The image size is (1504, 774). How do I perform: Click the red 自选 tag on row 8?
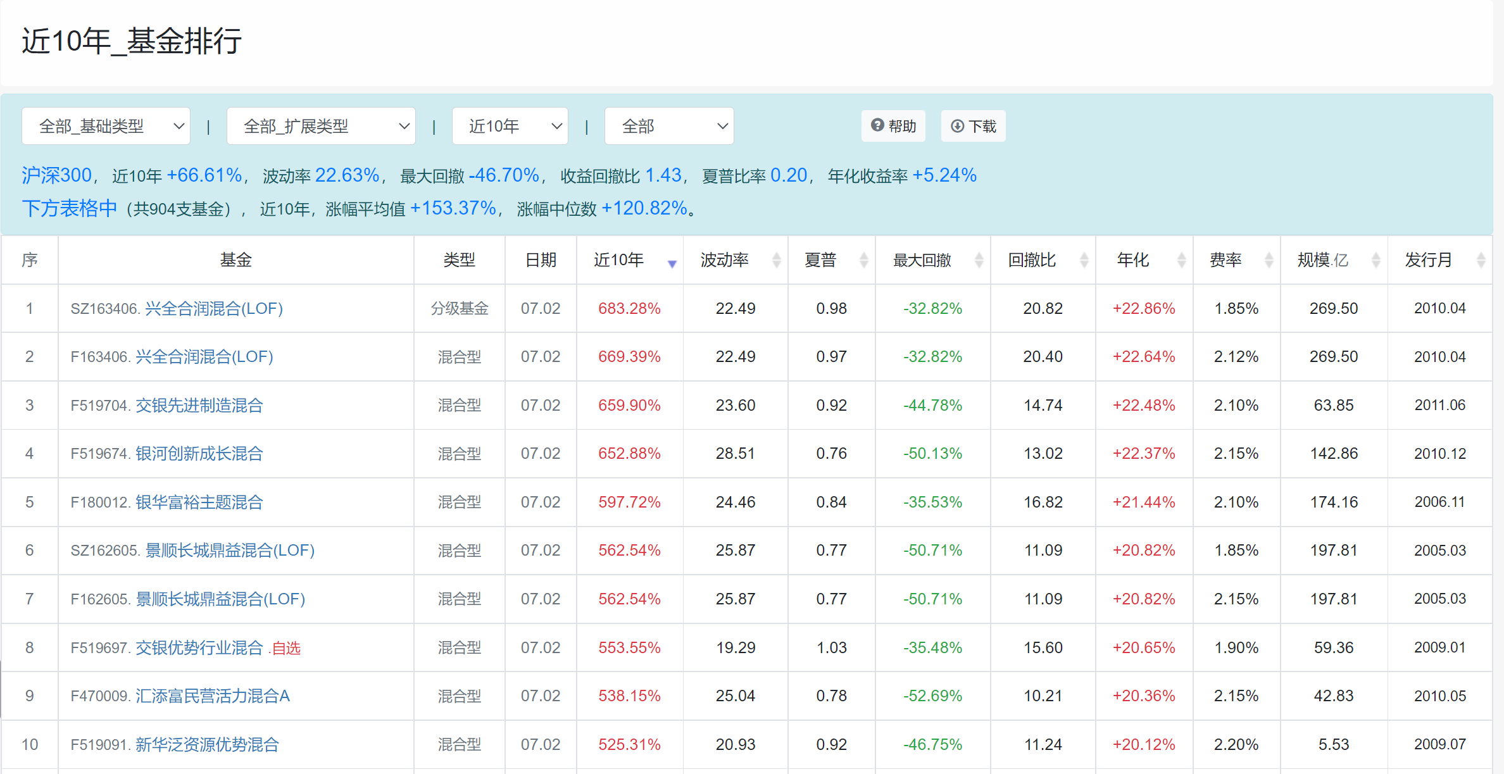point(286,648)
